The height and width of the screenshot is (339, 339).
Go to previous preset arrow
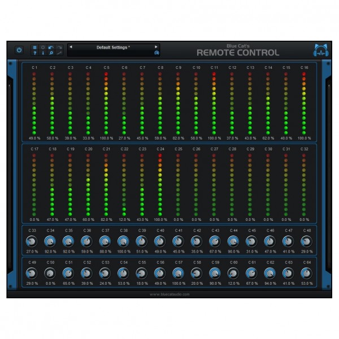(x=71, y=47)
